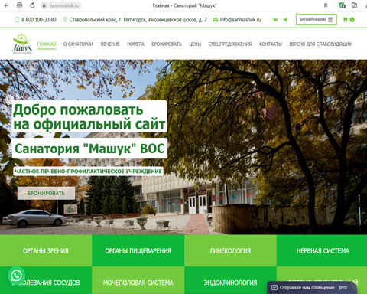Open the green shield protection icon
Screen dimensions: 367x294
pyautogui.click(x=342, y=5)
